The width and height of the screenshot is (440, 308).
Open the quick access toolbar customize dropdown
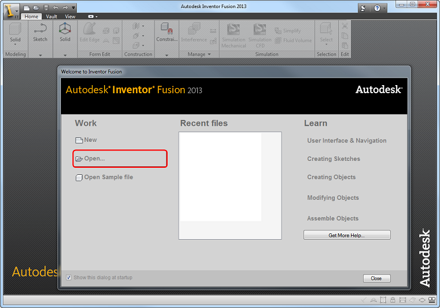pos(73,8)
